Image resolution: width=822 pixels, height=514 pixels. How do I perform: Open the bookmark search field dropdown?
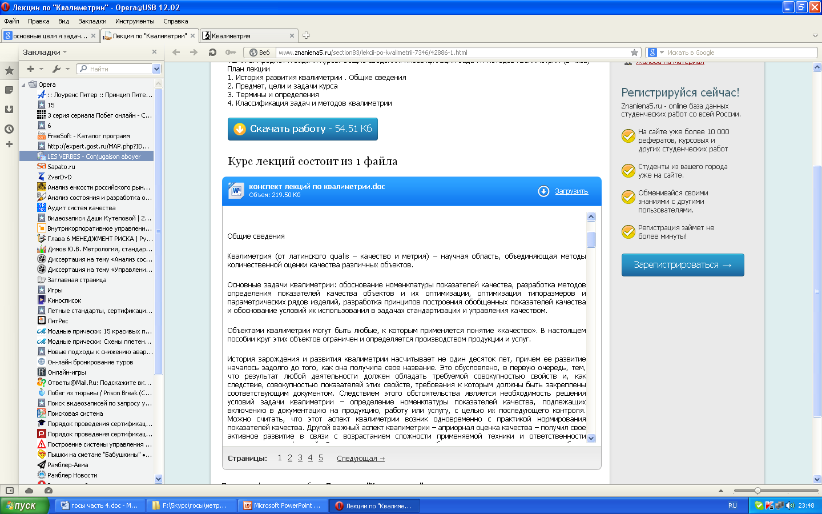[x=157, y=69]
